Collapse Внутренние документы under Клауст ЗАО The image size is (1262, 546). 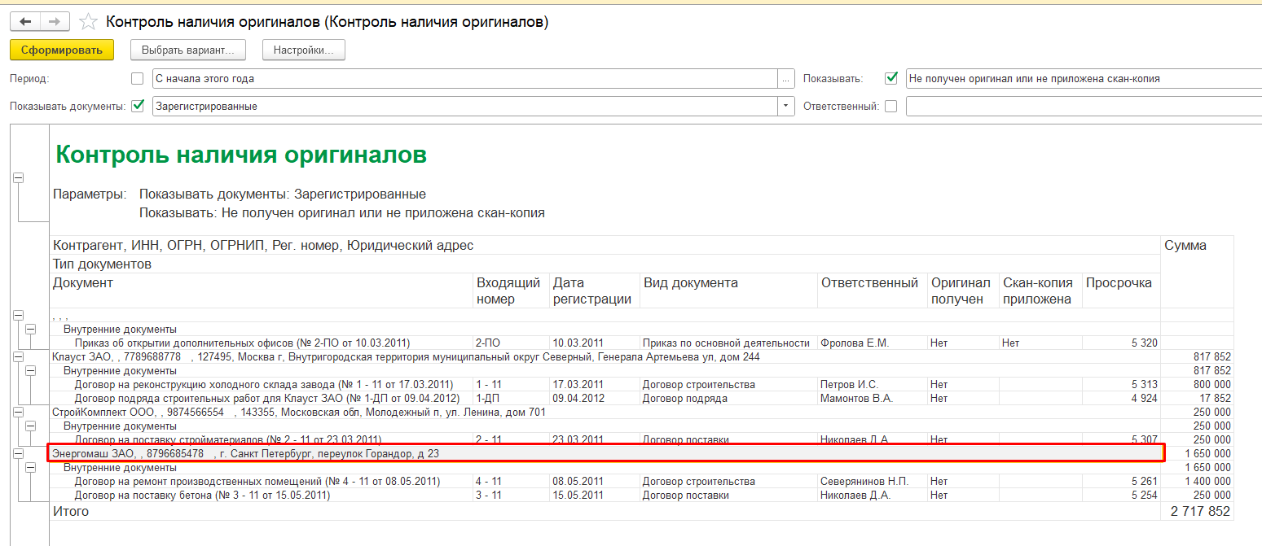pos(30,370)
